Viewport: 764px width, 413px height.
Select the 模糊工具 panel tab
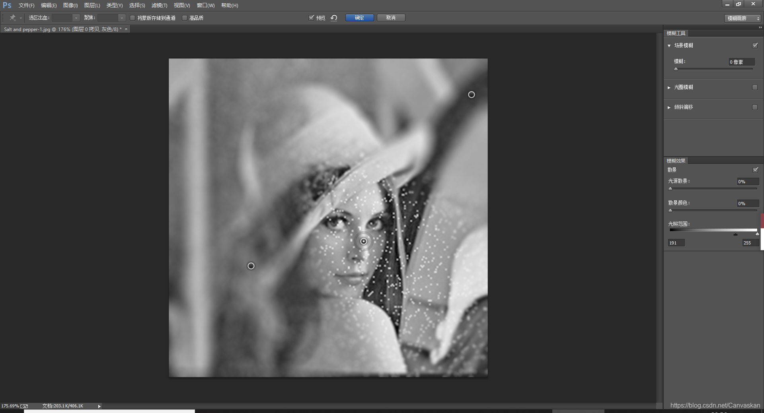tap(676, 33)
